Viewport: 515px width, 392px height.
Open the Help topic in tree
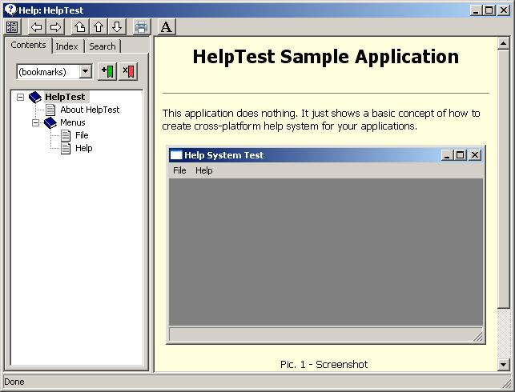point(84,148)
